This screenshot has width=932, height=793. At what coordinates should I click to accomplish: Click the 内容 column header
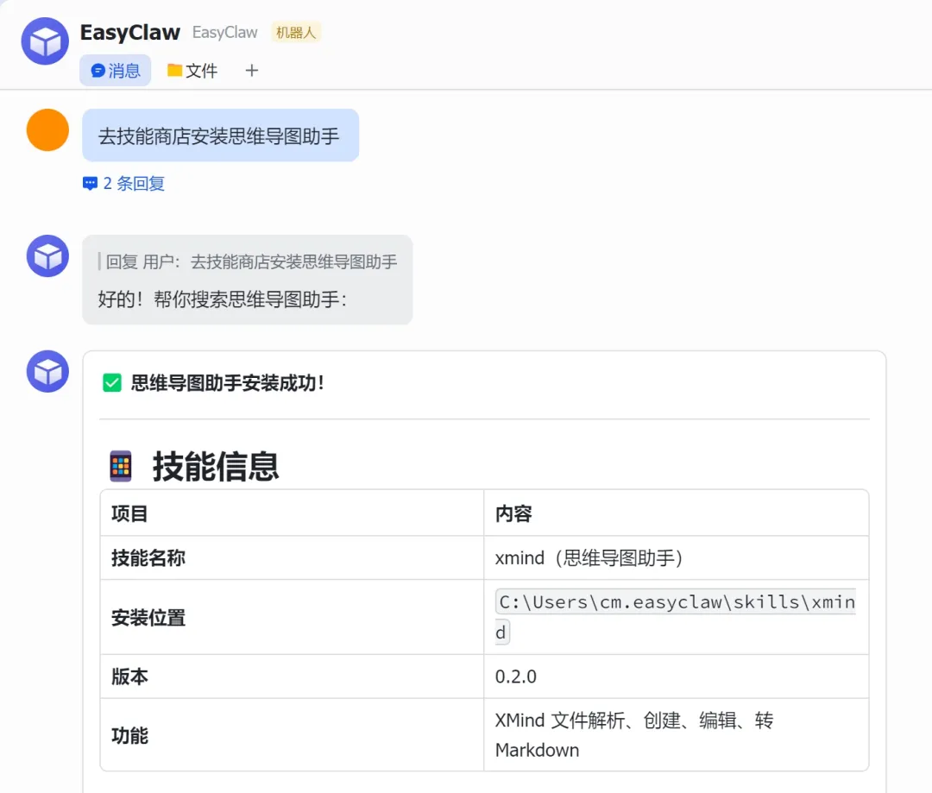point(513,513)
